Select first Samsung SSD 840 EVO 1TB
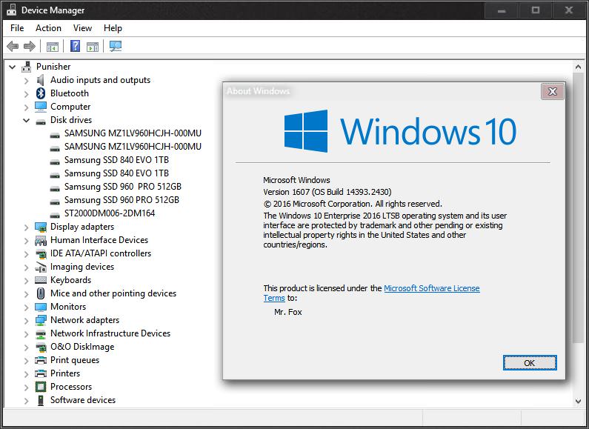 (x=116, y=160)
